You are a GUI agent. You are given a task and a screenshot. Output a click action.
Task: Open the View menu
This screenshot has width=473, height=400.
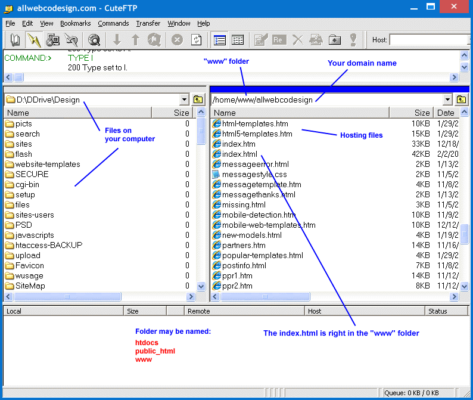click(46, 23)
